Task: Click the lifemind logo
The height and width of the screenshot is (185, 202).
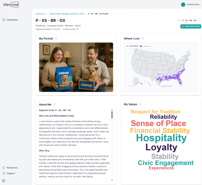Action: [x=11, y=5]
